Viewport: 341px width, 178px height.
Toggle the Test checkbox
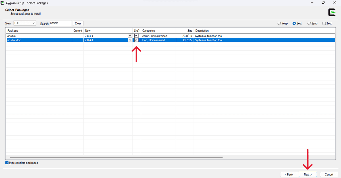(x=324, y=24)
